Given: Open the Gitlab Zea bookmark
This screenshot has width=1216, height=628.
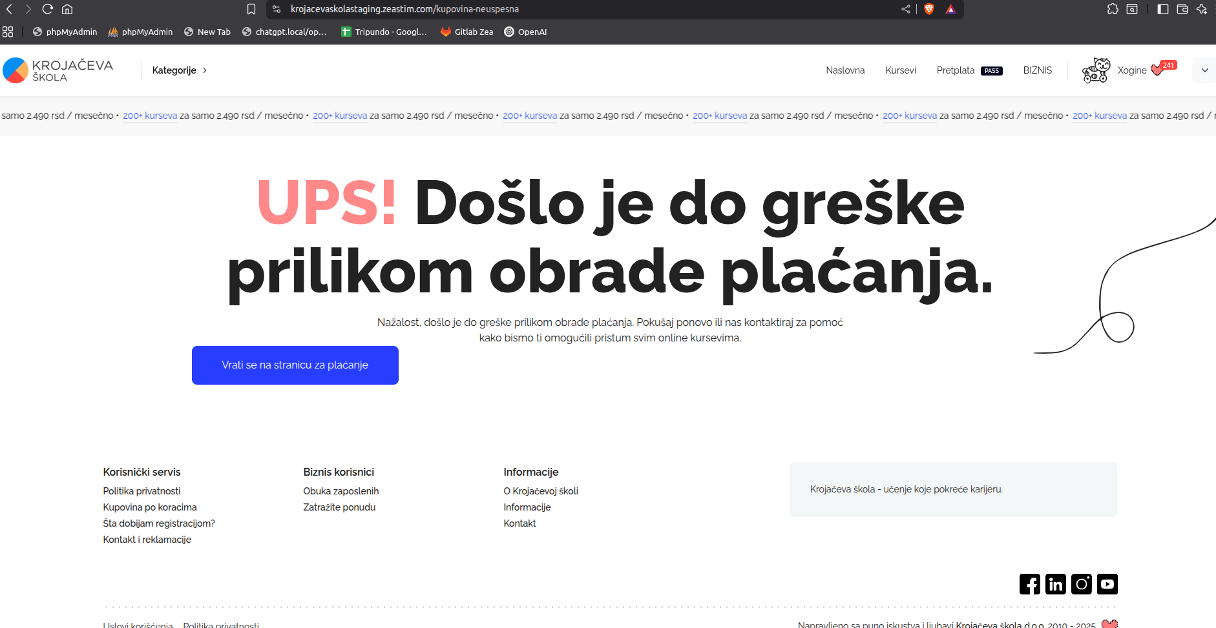Looking at the screenshot, I should pyautogui.click(x=466, y=32).
